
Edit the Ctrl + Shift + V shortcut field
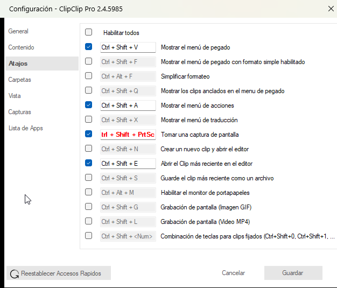[x=128, y=47]
